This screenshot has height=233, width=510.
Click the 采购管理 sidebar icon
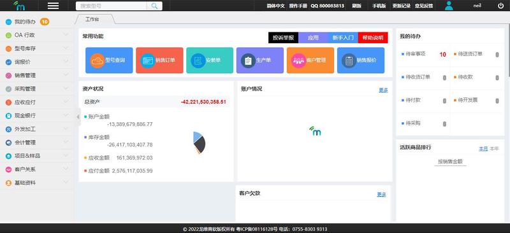click(x=8, y=89)
